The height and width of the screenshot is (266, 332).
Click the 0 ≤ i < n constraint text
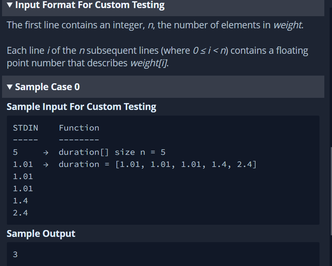click(x=209, y=51)
